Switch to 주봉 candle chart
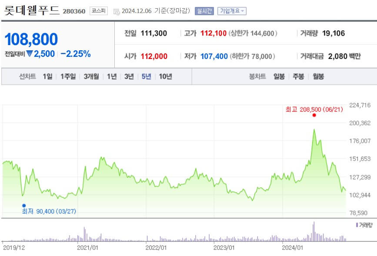This screenshot has width=377, height=256. pyautogui.click(x=298, y=76)
